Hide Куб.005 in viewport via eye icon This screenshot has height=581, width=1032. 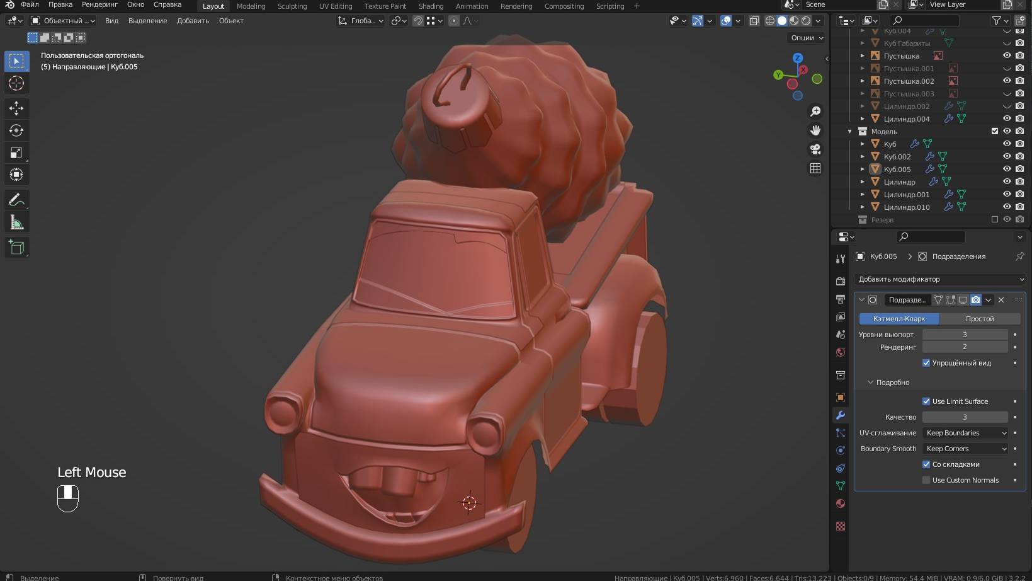(x=1007, y=169)
